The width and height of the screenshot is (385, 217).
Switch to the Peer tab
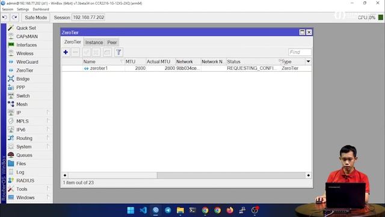coord(112,42)
